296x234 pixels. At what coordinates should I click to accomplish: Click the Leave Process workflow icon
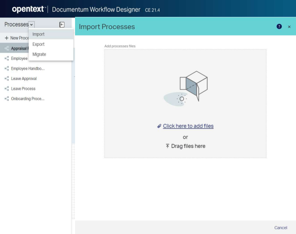(x=6, y=88)
